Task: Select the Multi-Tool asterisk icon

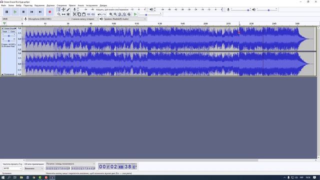Action: point(68,14)
